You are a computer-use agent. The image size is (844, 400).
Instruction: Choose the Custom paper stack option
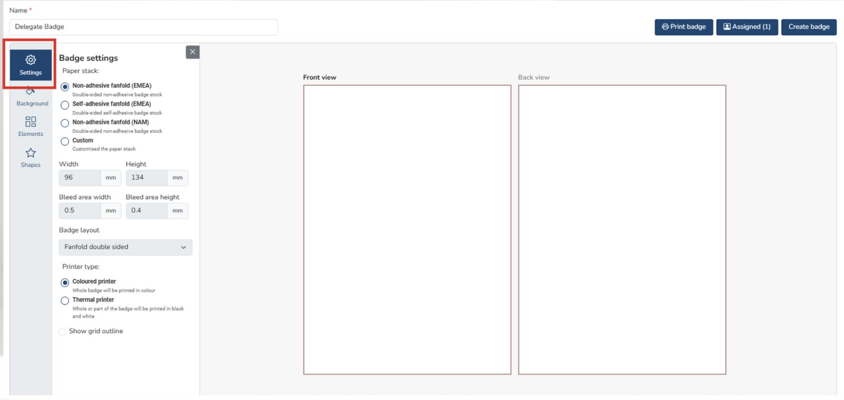tap(65, 141)
